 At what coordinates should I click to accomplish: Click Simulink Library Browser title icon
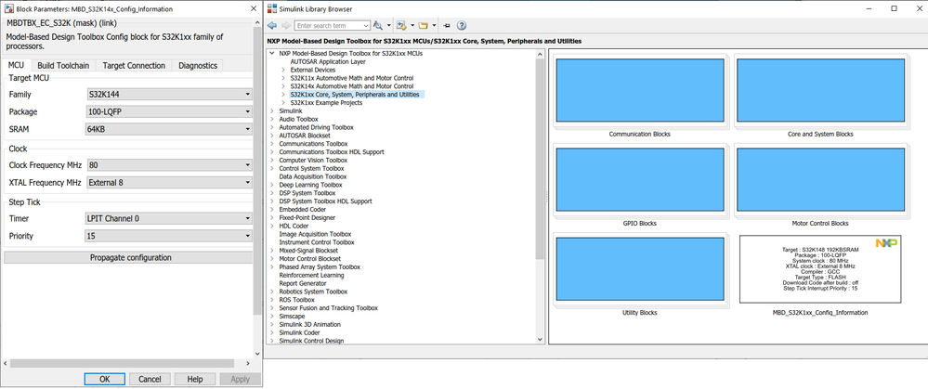click(x=271, y=8)
